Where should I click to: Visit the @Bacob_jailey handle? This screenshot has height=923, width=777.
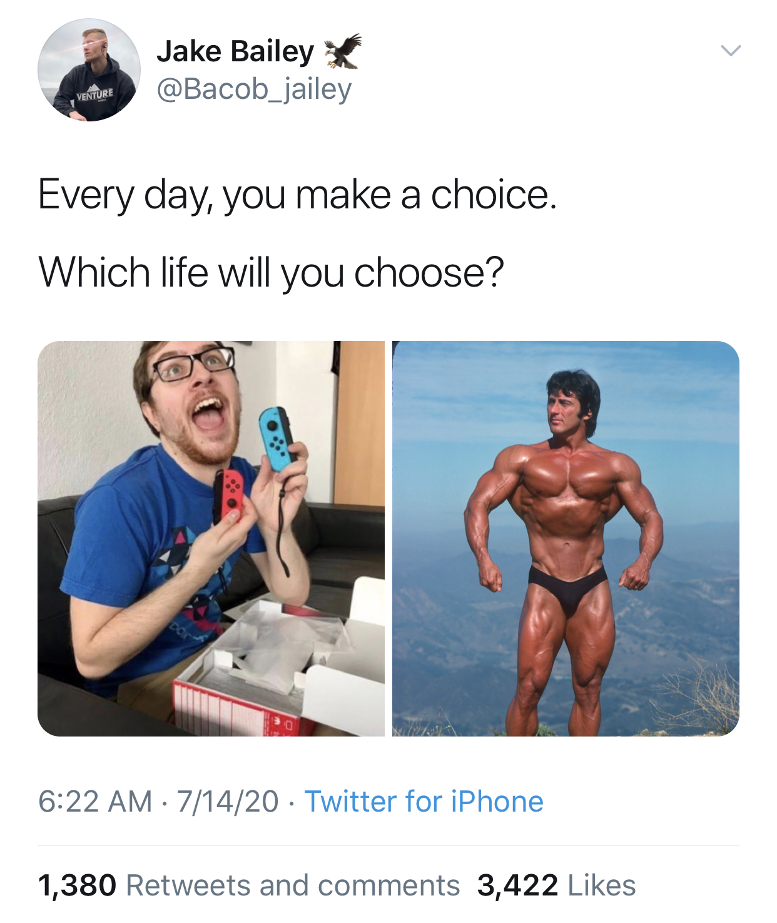coord(254,89)
